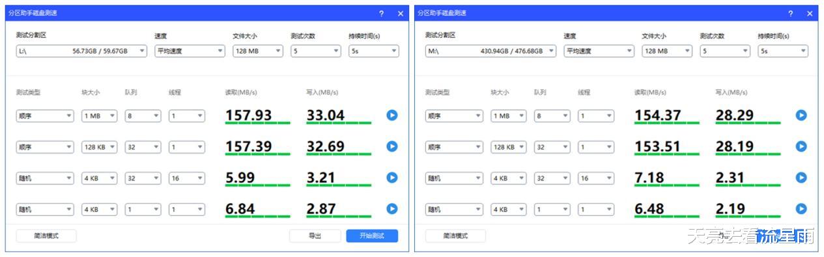824x257 pixels.
Task: Change the 5s duration in L: window
Action: [374, 51]
